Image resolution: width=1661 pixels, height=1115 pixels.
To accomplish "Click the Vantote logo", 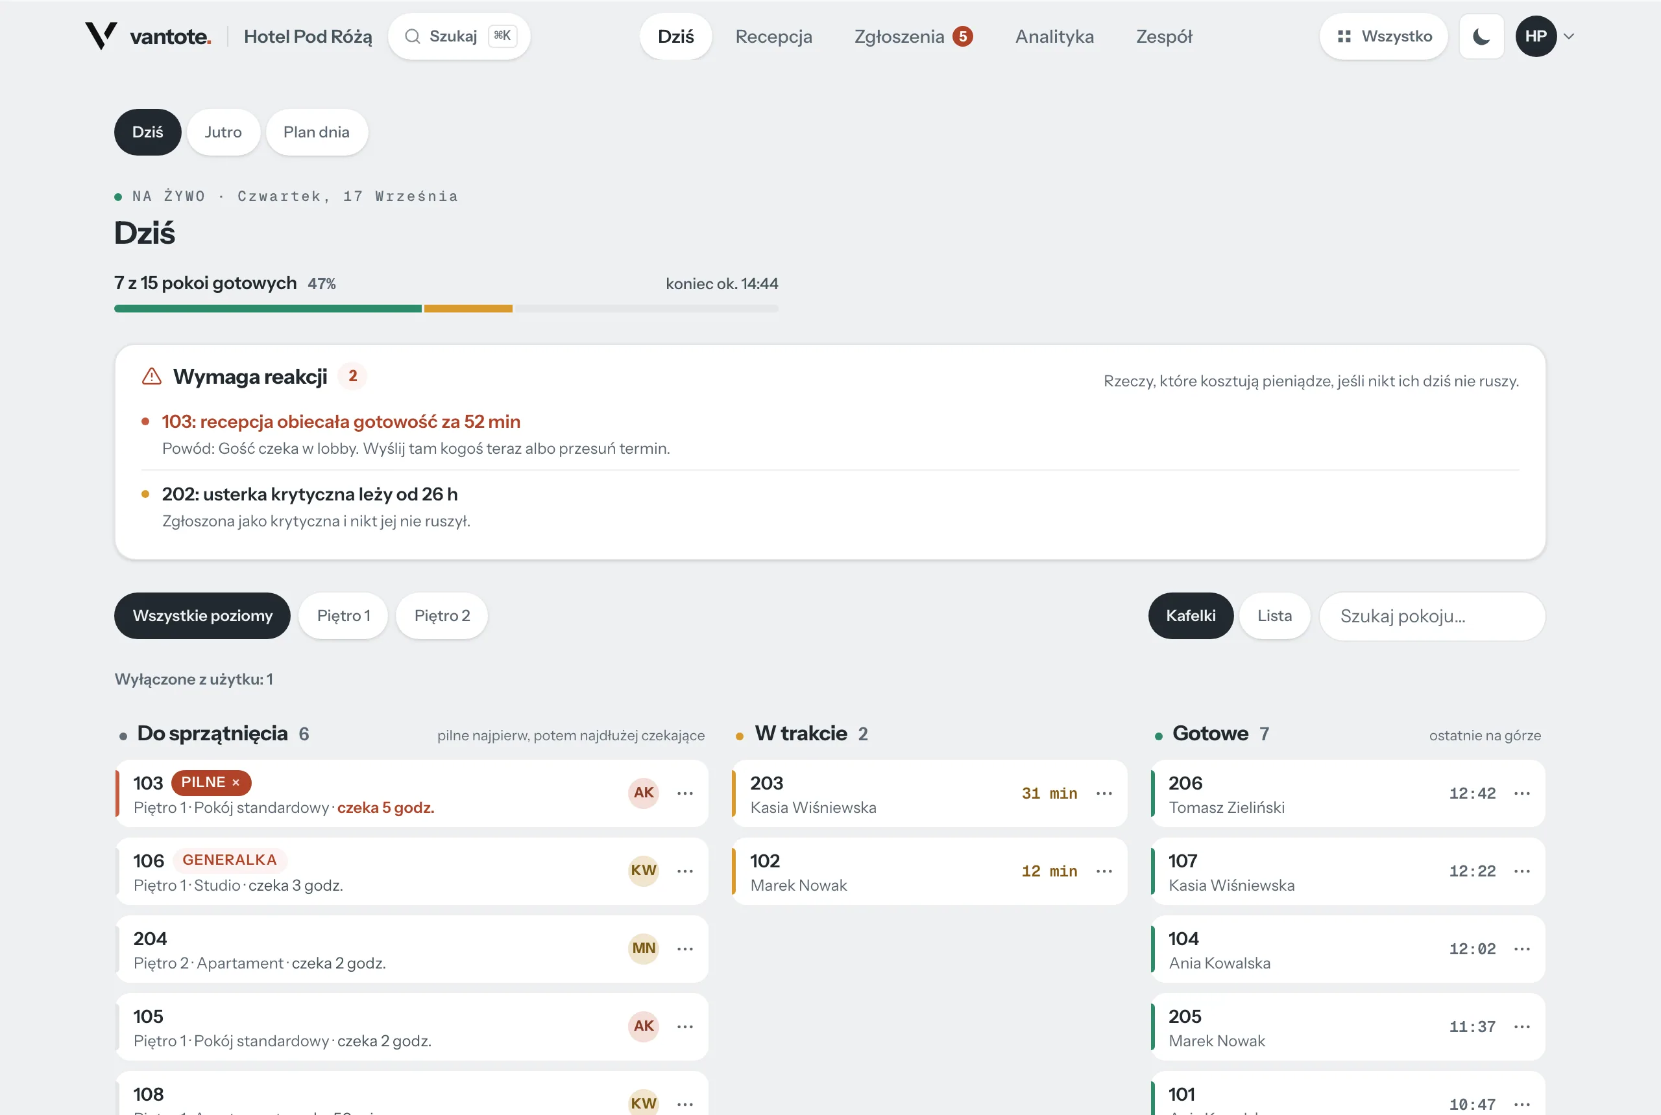I will 148,36.
